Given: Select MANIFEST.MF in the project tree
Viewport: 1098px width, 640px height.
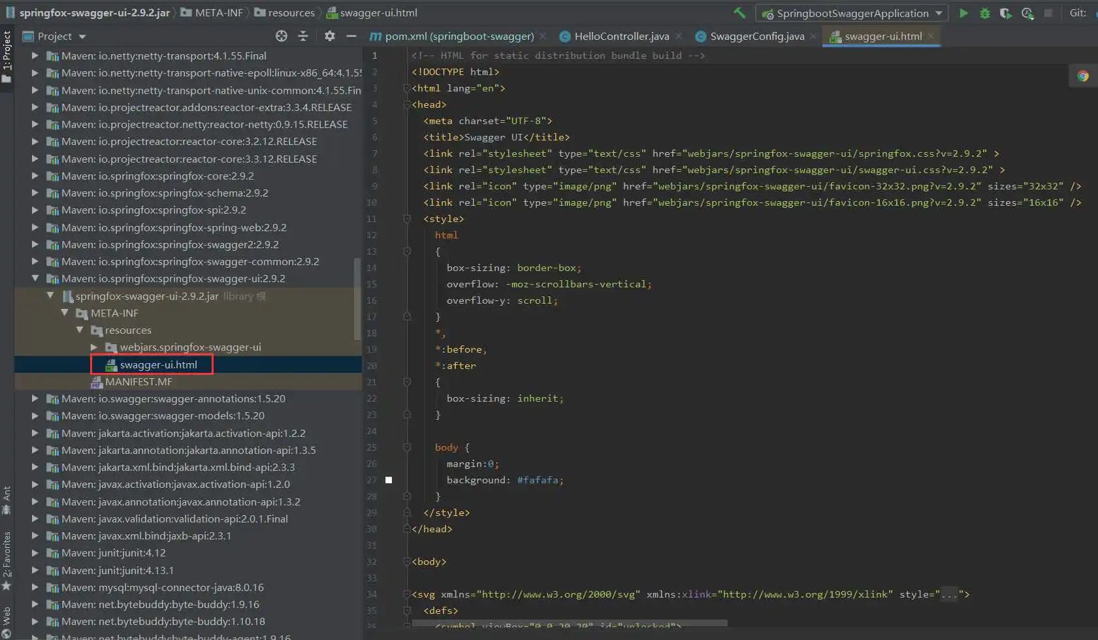Looking at the screenshot, I should [x=138, y=382].
